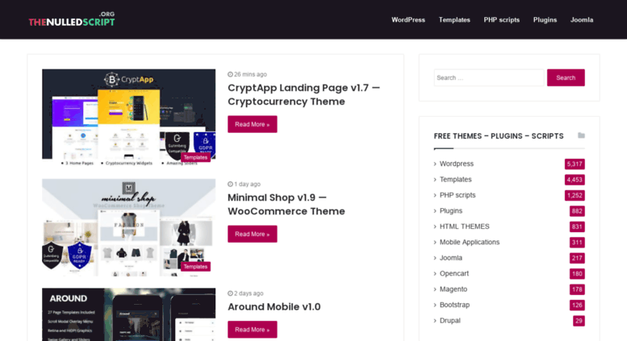Click Read More under CryptApp post
627x341 pixels.
252,124
